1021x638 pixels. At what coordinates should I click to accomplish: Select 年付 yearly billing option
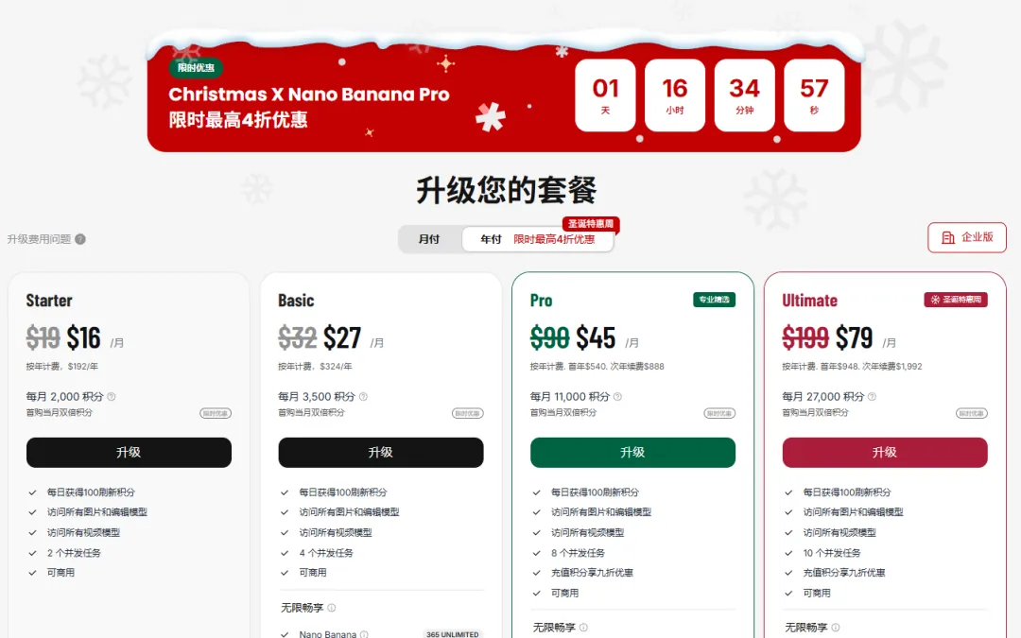pos(537,239)
